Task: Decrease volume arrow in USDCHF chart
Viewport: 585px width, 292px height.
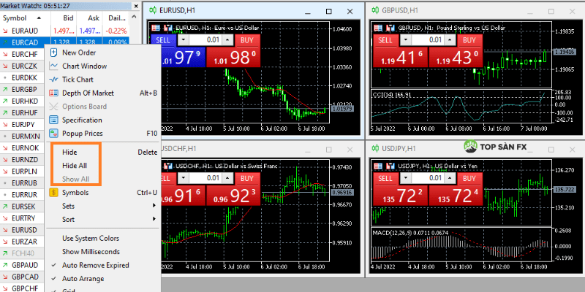Action: [184, 178]
